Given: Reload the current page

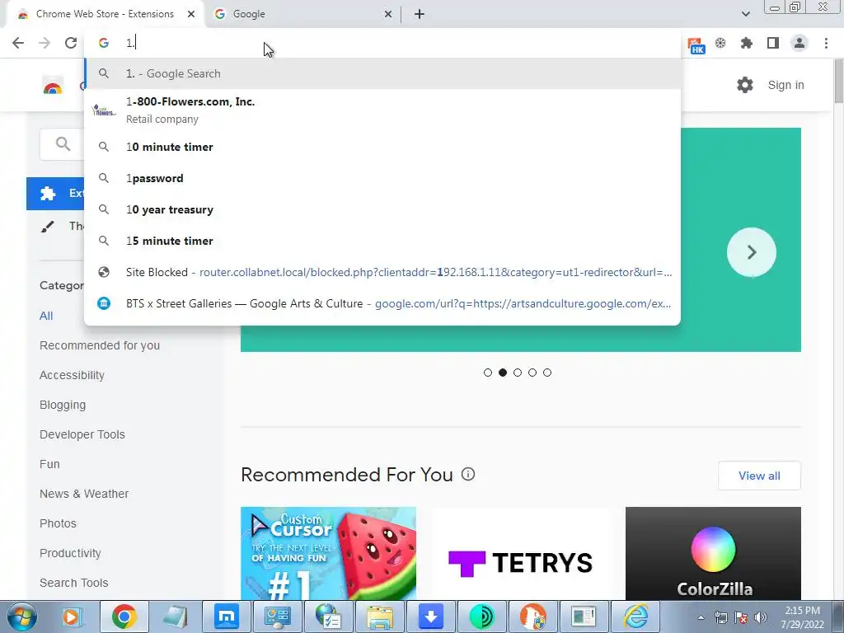Looking at the screenshot, I should (x=71, y=43).
